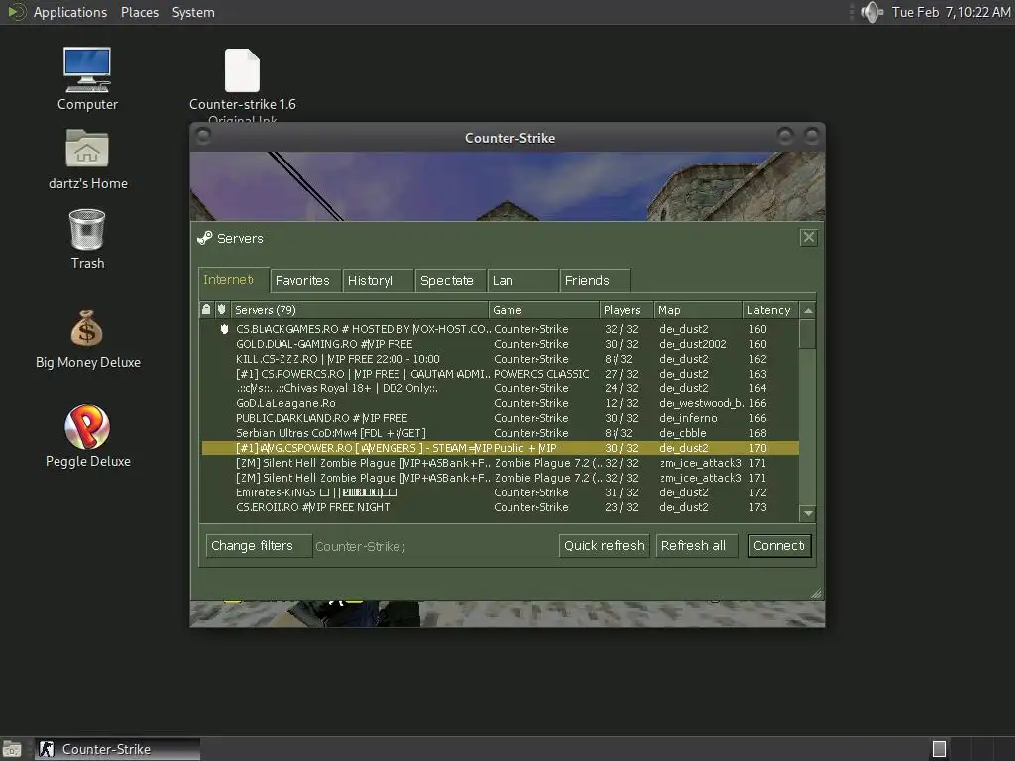Viewport: 1015px width, 761px height.
Task: Click the Change filters button
Action: pos(259,546)
